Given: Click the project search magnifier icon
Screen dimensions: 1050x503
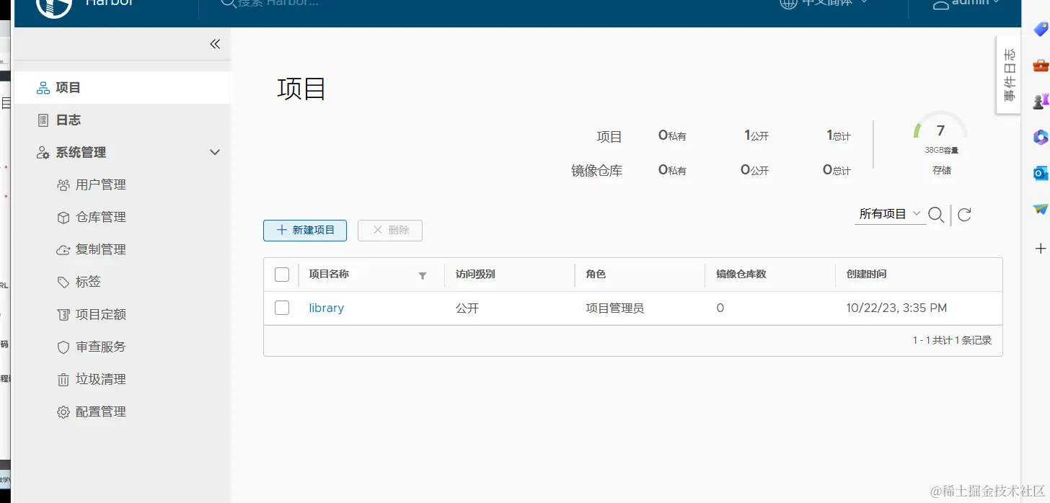Looking at the screenshot, I should tap(936, 215).
